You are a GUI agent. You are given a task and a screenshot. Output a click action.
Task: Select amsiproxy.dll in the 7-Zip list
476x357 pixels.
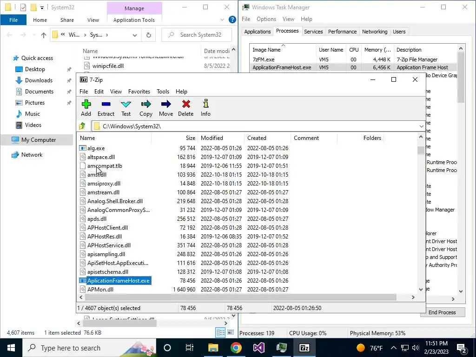pyautogui.click(x=104, y=183)
